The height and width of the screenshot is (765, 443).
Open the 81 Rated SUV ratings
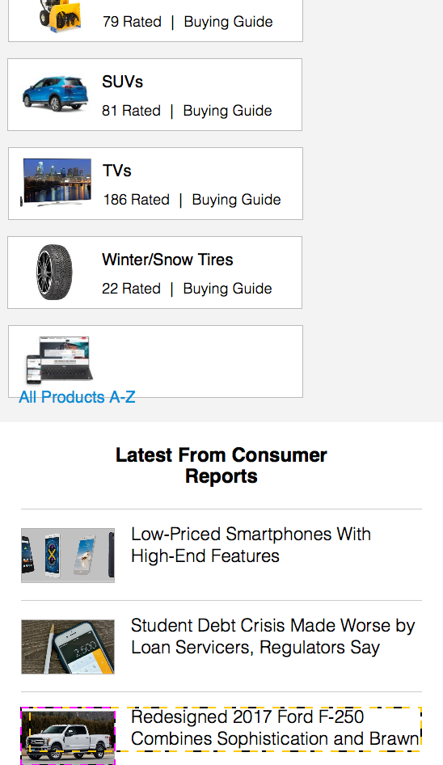(131, 111)
